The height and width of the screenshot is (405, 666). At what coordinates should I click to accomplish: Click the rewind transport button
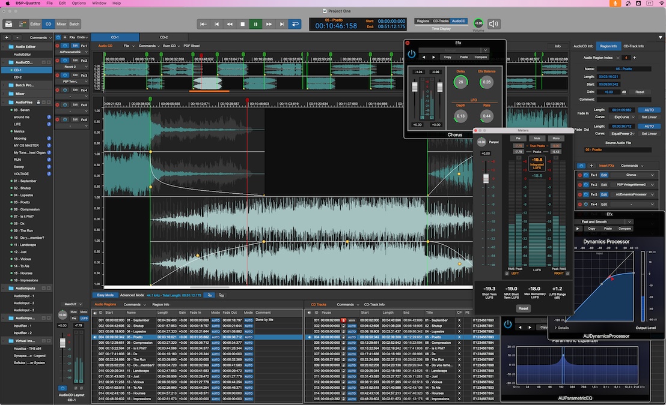[230, 24]
